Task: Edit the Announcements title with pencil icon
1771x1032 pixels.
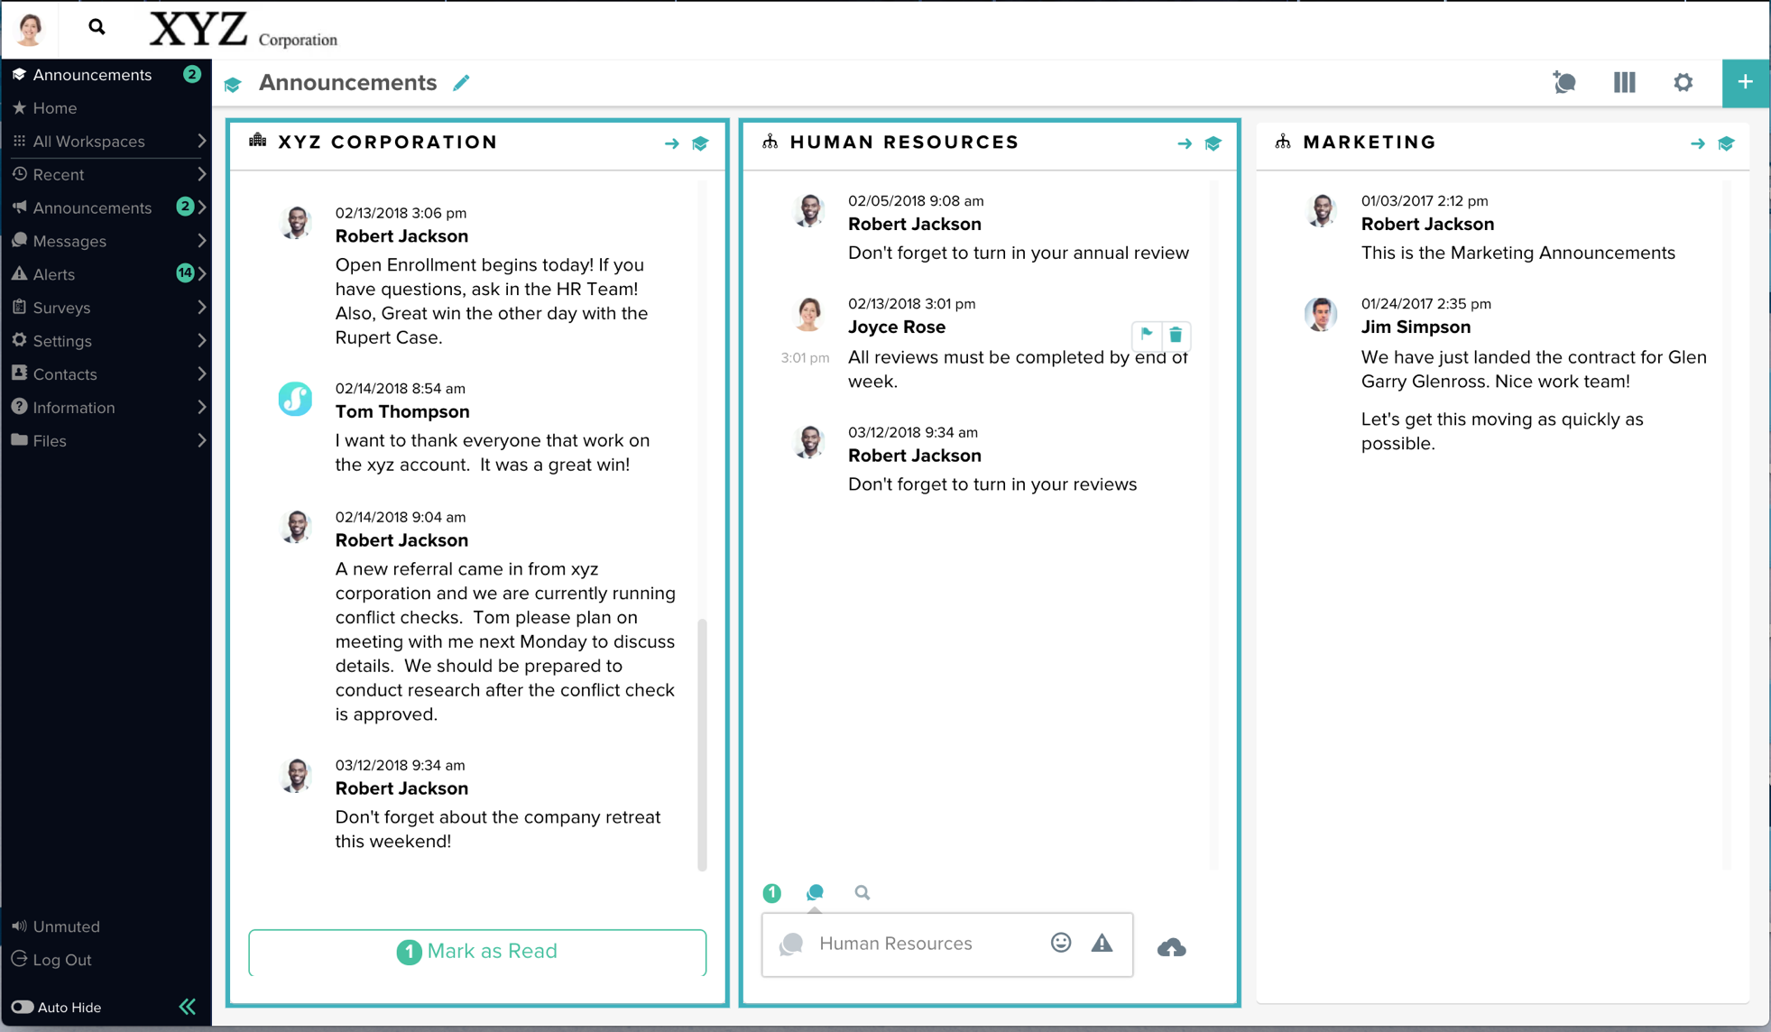Action: [x=461, y=83]
